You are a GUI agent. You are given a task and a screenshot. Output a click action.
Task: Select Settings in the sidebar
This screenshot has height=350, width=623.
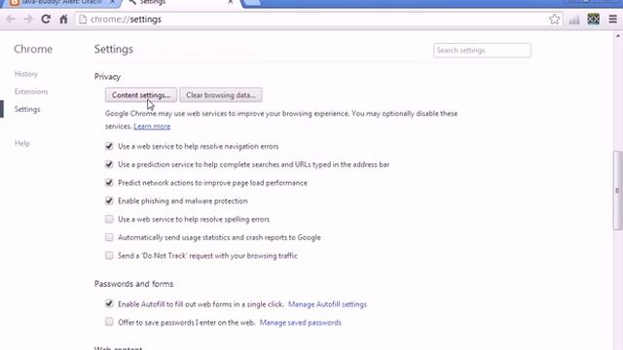pyautogui.click(x=27, y=109)
